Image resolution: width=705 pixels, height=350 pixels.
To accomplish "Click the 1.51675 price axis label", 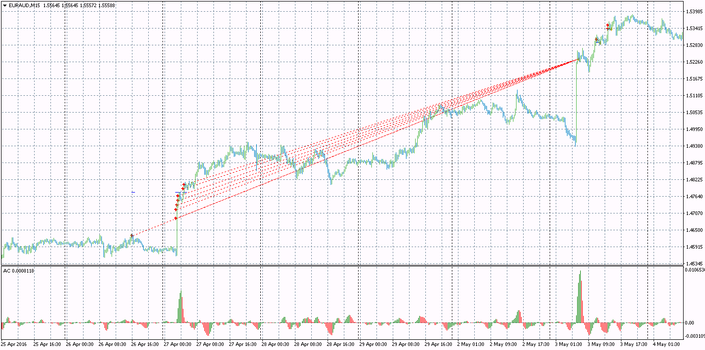I will (694, 79).
